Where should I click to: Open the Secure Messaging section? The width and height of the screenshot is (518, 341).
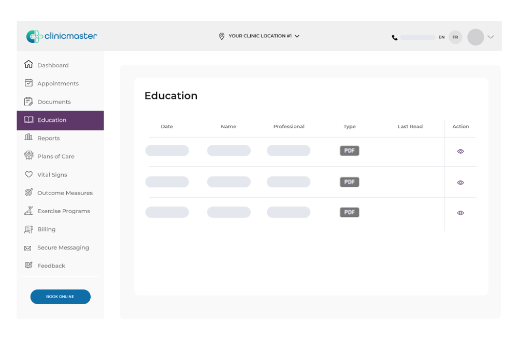click(x=63, y=247)
